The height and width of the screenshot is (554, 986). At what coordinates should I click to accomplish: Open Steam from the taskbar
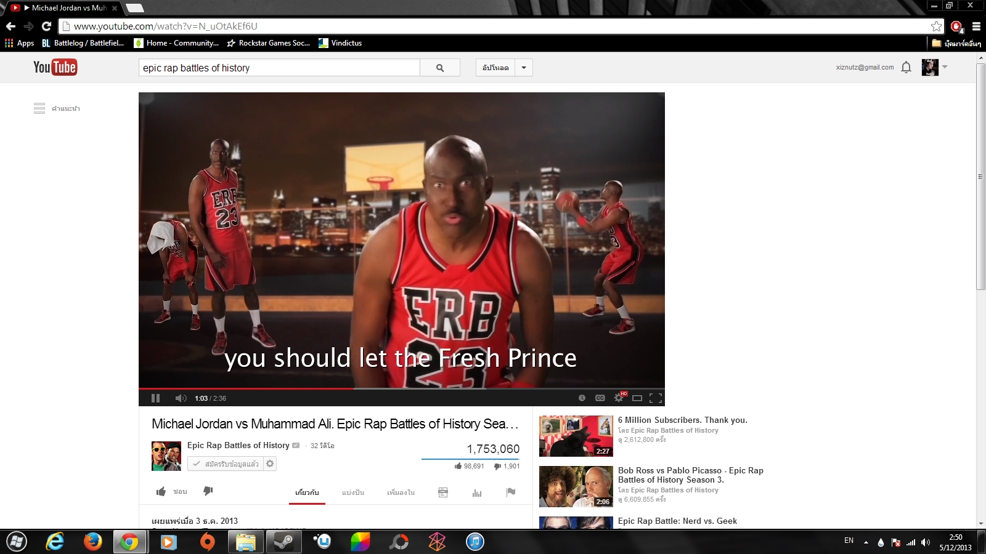tap(284, 542)
